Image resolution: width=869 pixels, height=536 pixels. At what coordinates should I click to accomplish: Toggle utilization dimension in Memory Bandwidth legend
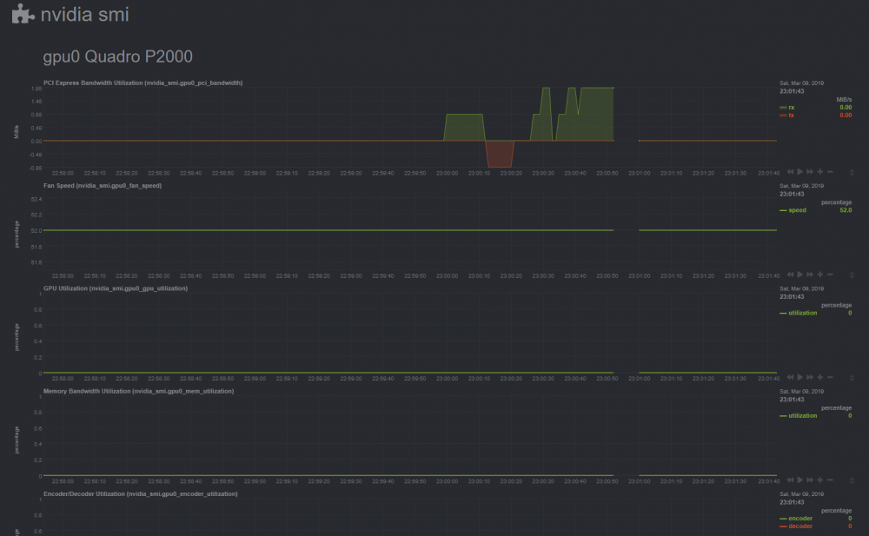(x=802, y=416)
